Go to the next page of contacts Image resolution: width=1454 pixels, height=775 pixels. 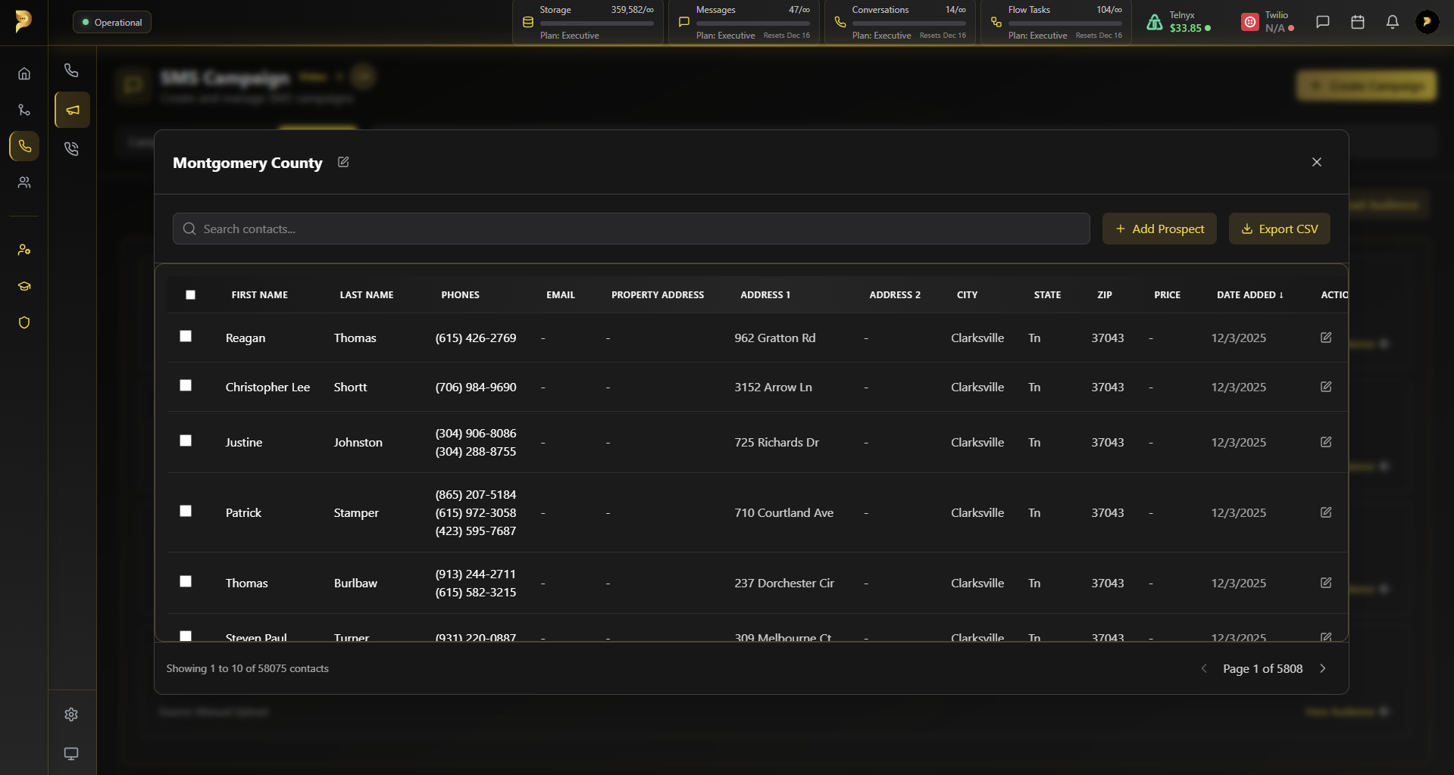pyautogui.click(x=1323, y=668)
